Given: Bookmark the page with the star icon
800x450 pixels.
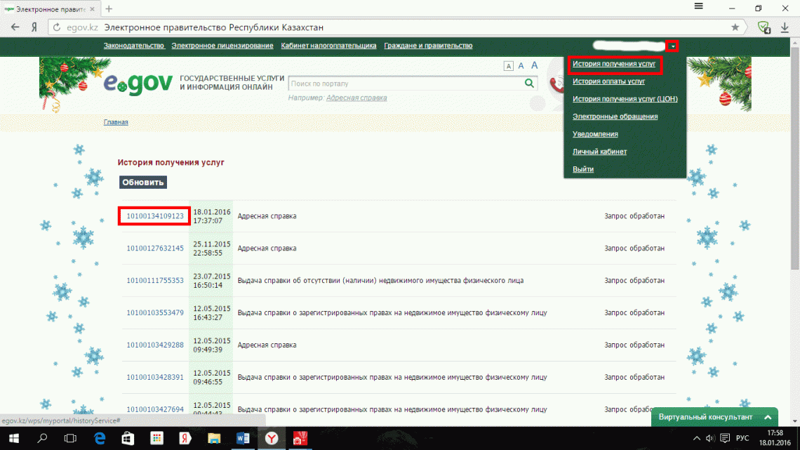Looking at the screenshot, I should tap(735, 27).
